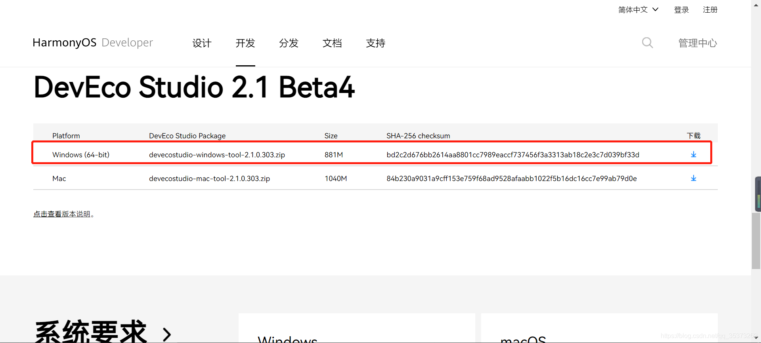The height and width of the screenshot is (343, 761).
Task: Download the Windows (64-bit) DevEco Studio package
Action: [693, 155]
